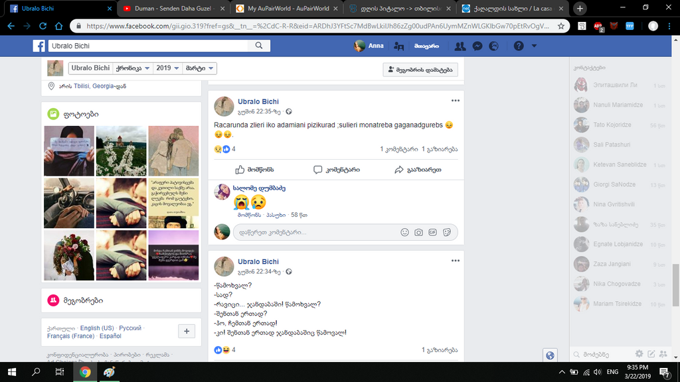Open the church with blossoms photo
680x382 pixels.
point(121,151)
